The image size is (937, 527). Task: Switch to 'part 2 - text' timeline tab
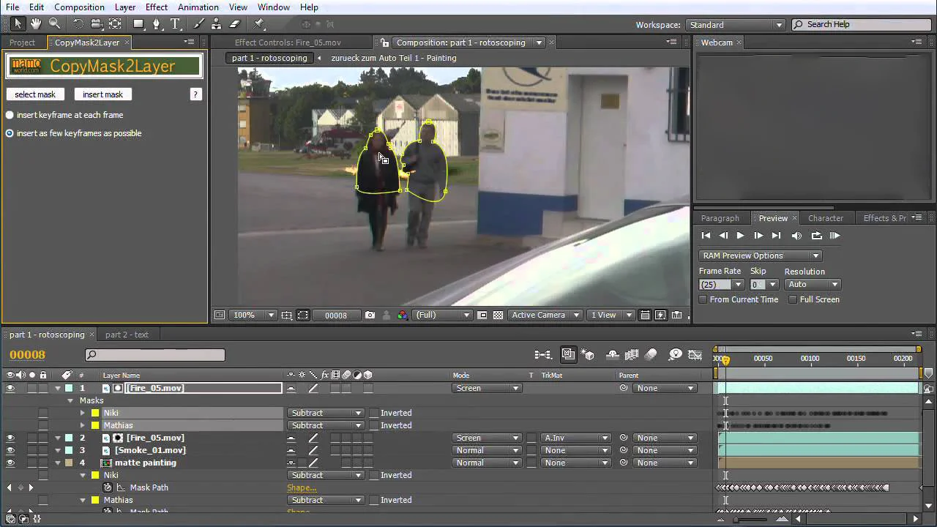[127, 334]
